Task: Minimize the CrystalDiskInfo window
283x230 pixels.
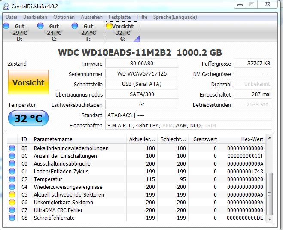Action: coord(240,5)
